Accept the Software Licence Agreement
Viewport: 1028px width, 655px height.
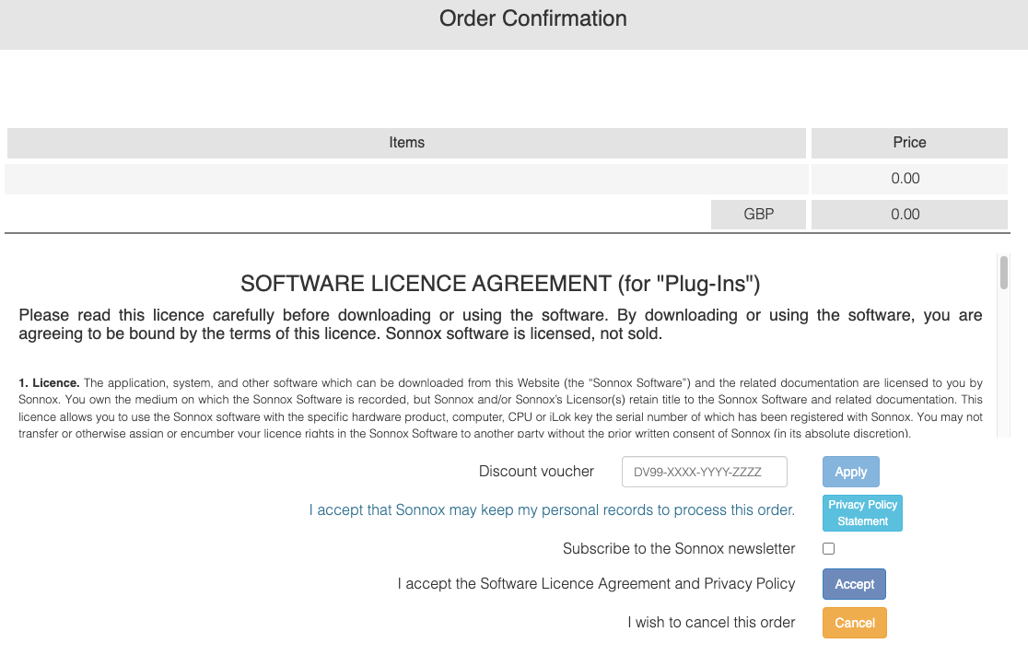click(854, 584)
